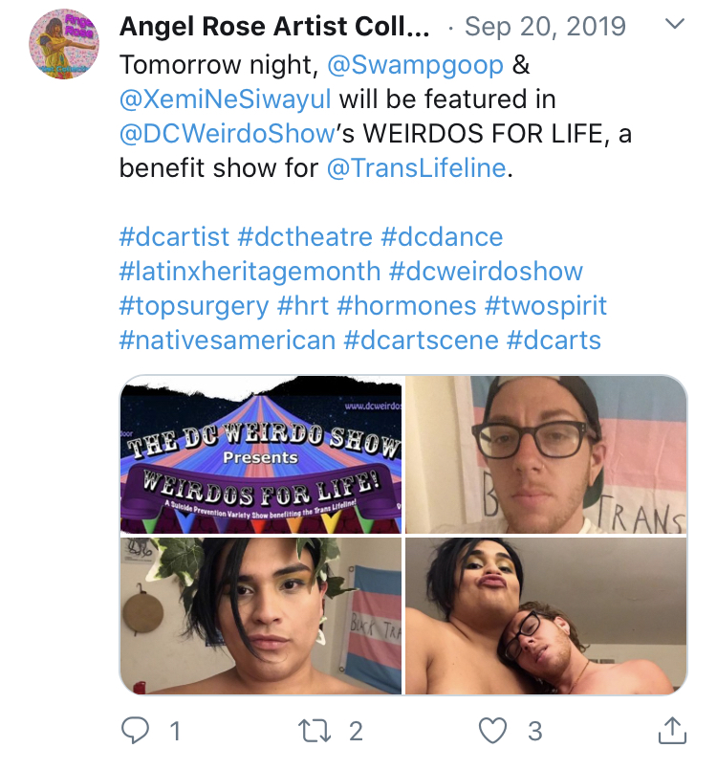This screenshot has height=770, width=717.
Task: Like the tweet with the heart icon
Action: click(492, 730)
